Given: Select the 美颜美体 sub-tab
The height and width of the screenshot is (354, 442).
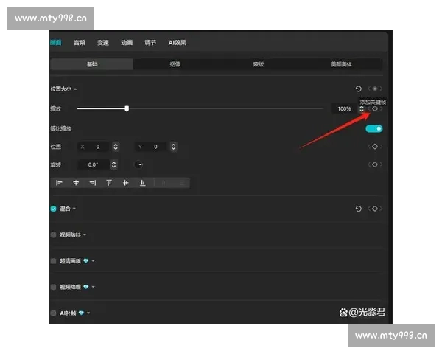Looking at the screenshot, I should coord(341,64).
